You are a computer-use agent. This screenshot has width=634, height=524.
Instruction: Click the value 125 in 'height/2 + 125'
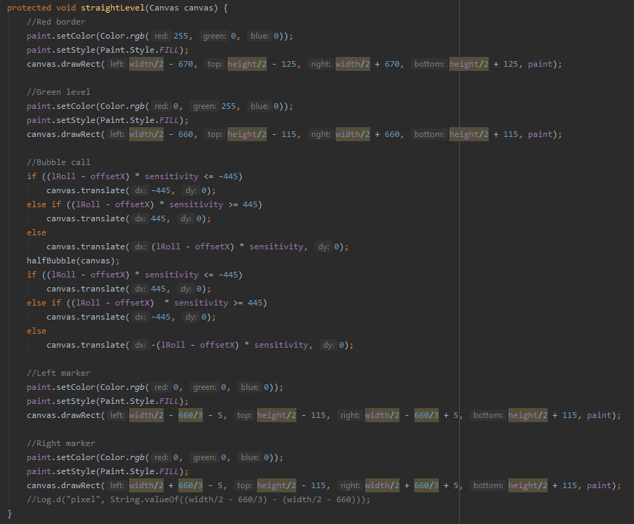[510, 64]
